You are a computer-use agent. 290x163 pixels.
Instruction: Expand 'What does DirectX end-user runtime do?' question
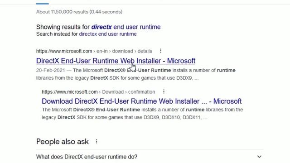pos(150,157)
